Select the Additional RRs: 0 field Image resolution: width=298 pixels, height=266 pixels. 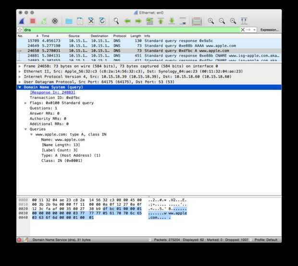pos(49,124)
